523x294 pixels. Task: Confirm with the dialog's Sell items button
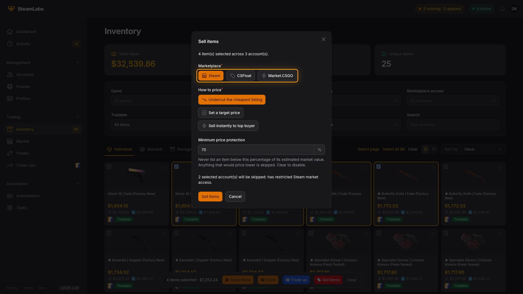coord(210,197)
